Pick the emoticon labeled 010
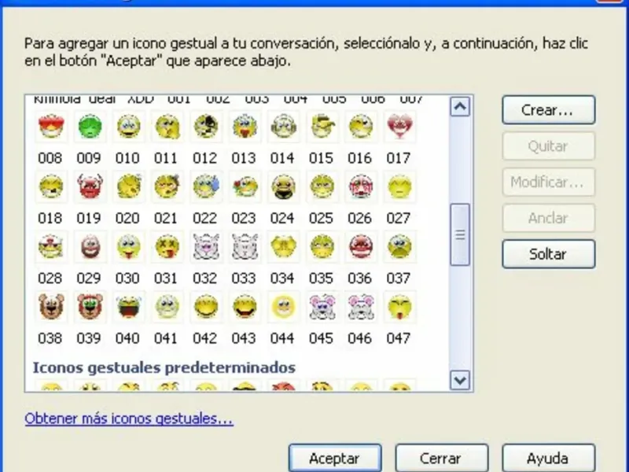This screenshot has width=629, height=472. (x=128, y=127)
